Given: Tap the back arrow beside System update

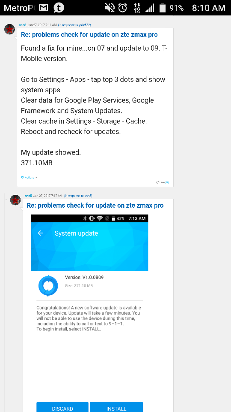Looking at the screenshot, I should [40, 233].
